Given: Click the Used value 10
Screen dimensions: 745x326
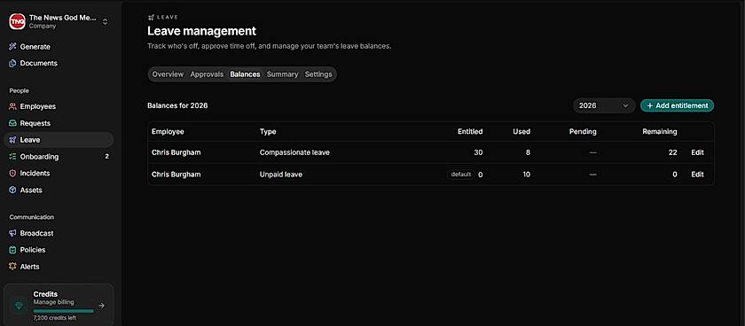Looking at the screenshot, I should pyautogui.click(x=527, y=175).
